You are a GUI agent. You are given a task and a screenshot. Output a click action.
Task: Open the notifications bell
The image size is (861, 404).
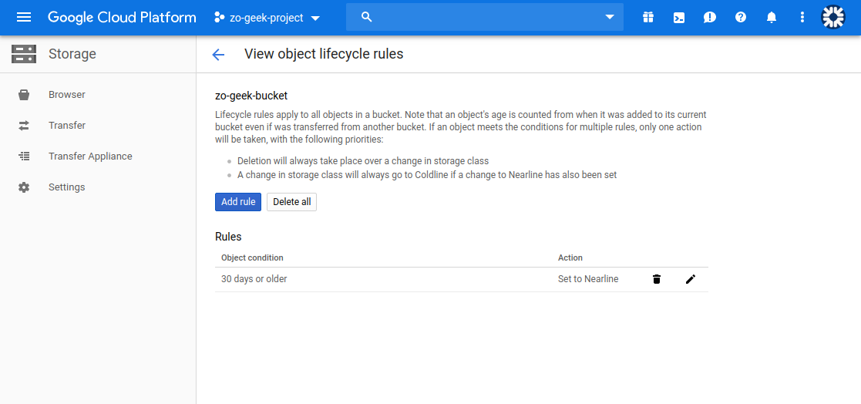click(x=772, y=18)
